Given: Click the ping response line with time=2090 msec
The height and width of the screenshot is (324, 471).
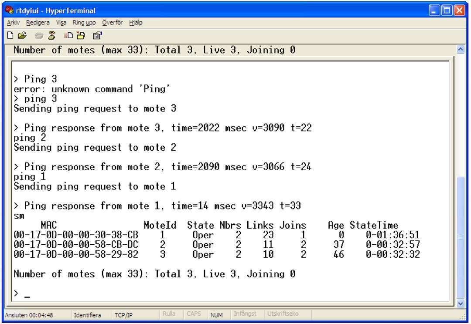Looking at the screenshot, I should 163,167.
